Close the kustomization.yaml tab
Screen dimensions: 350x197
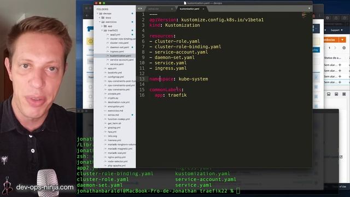(203, 9)
